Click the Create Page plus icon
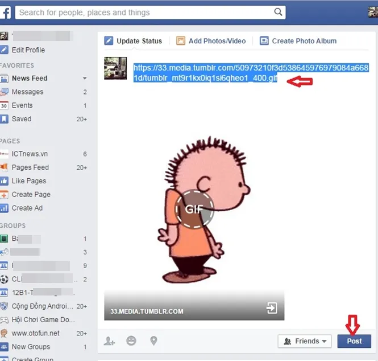 (x=4, y=194)
